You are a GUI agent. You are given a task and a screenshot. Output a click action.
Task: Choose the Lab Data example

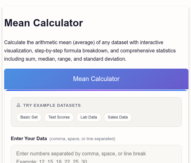[89, 117]
